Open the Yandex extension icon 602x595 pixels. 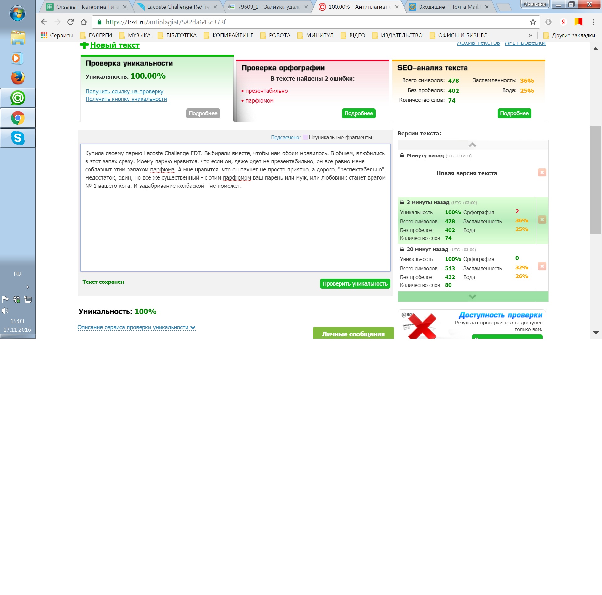pos(563,22)
